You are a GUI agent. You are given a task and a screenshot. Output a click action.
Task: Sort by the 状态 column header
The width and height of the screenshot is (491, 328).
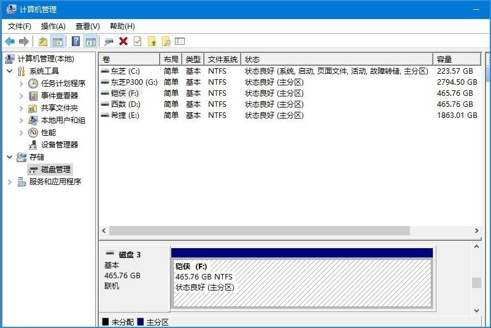coord(337,59)
